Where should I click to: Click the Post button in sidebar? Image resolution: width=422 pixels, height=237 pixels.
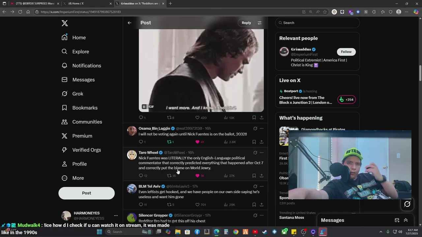86,193
